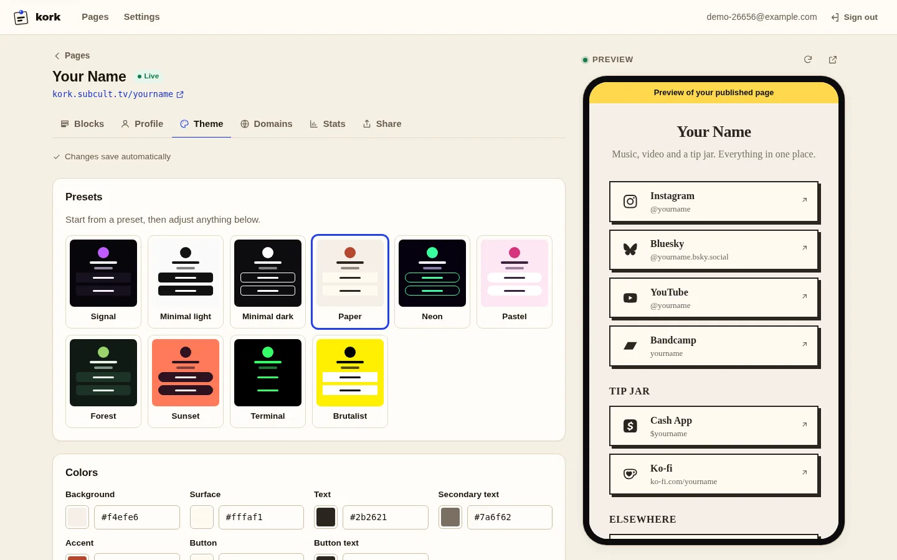Click the Bandcamp icon in preview
The width and height of the screenshot is (897, 560).
[630, 346]
